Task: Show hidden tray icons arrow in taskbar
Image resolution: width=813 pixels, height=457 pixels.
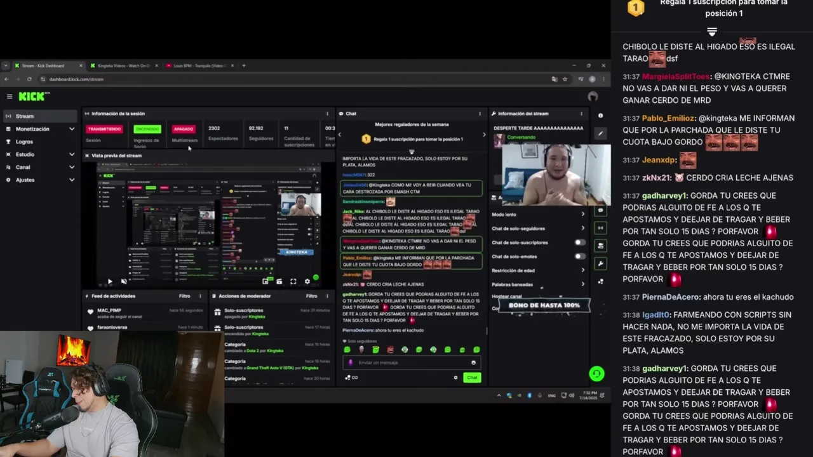Action: (x=500, y=395)
